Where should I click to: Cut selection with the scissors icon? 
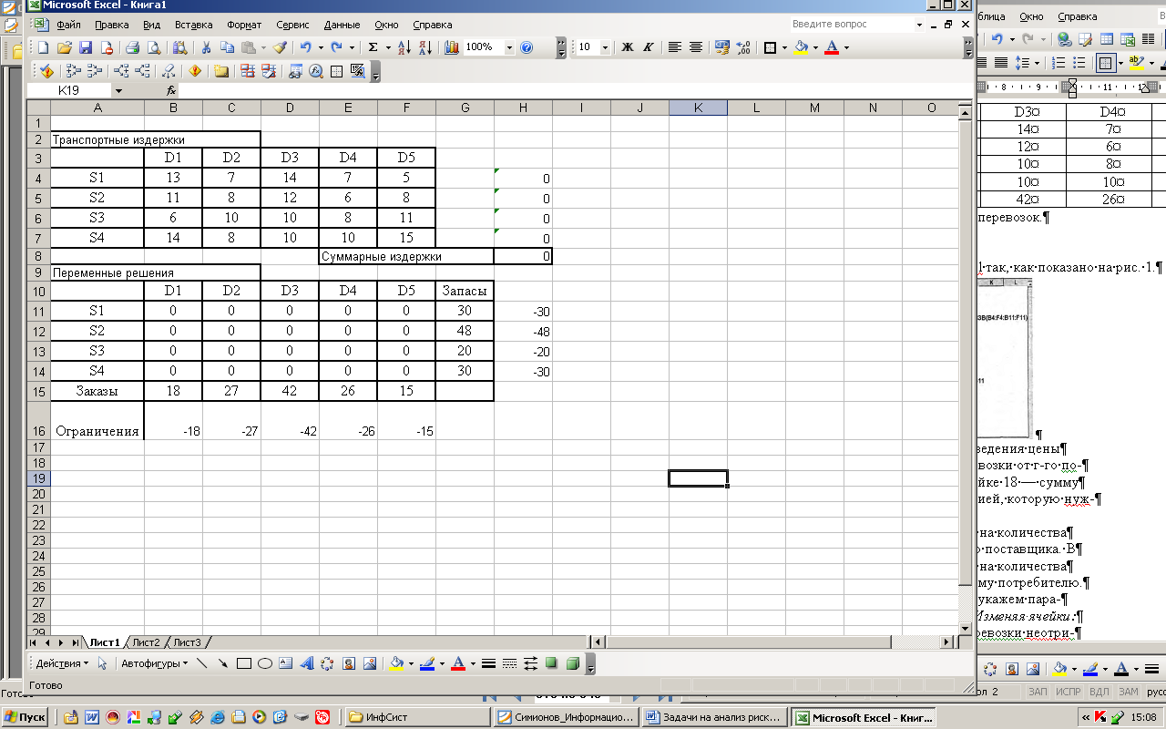206,47
